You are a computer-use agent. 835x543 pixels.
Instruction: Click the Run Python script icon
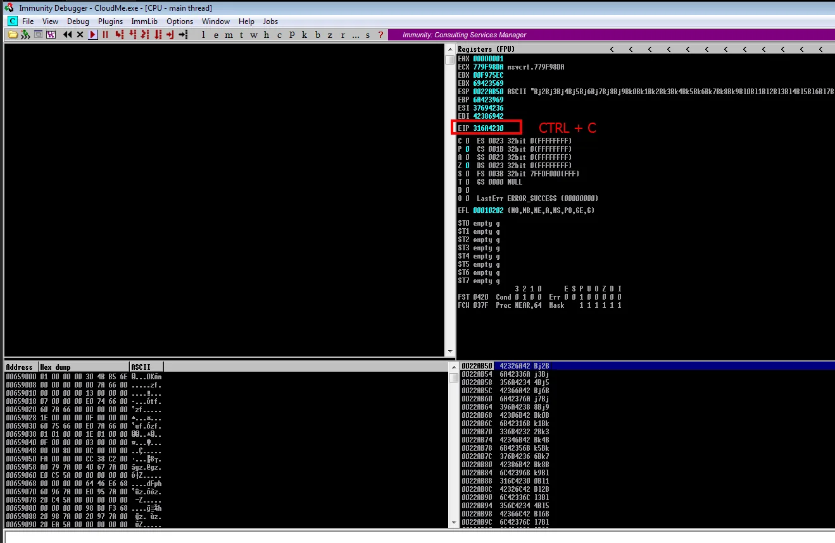tap(25, 35)
